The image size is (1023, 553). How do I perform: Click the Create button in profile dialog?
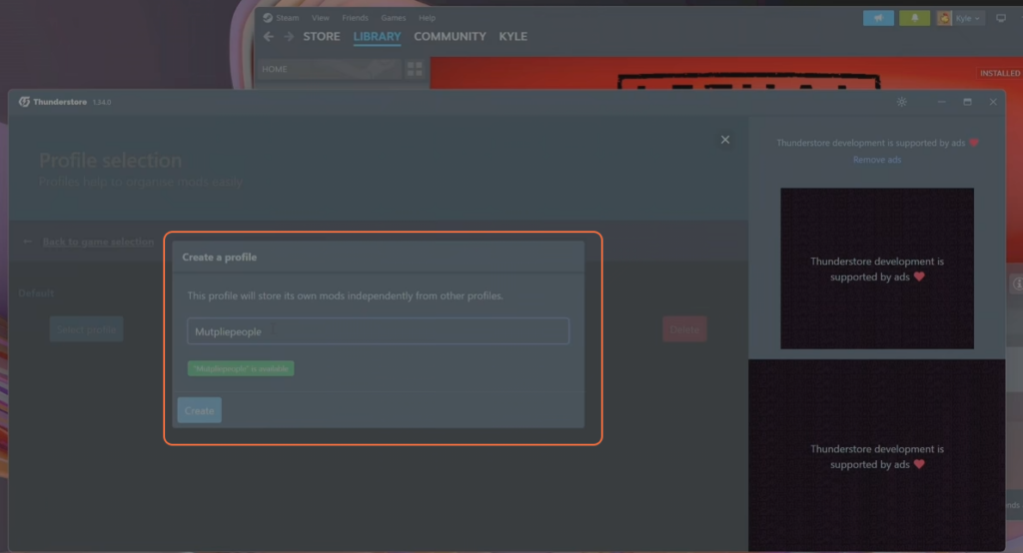(199, 410)
